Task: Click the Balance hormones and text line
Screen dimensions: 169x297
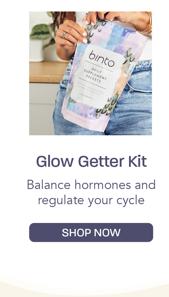Action: [x=91, y=184]
